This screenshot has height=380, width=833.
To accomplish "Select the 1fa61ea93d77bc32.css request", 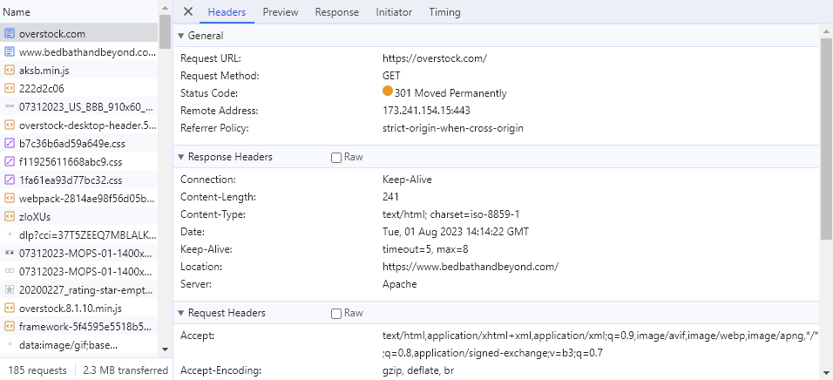I will click(79, 180).
